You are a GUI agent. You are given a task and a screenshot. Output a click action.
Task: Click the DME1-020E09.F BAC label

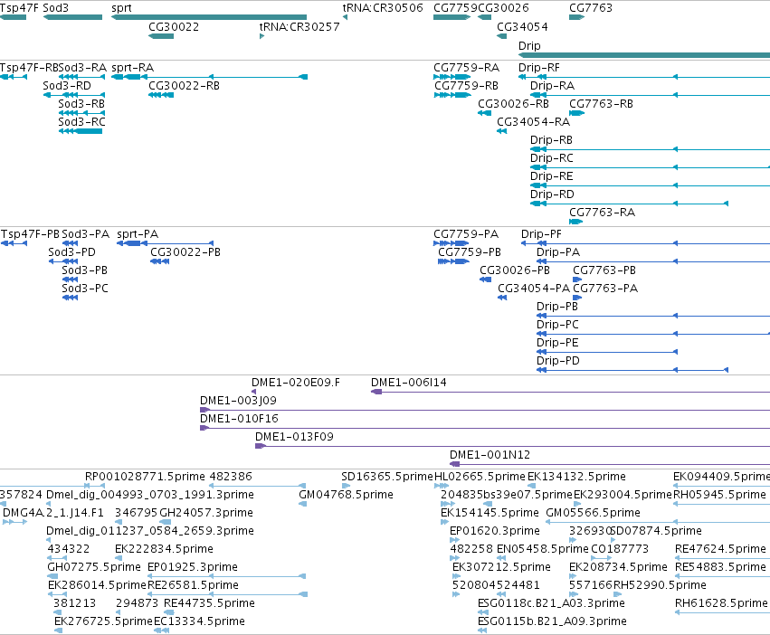coord(296,383)
